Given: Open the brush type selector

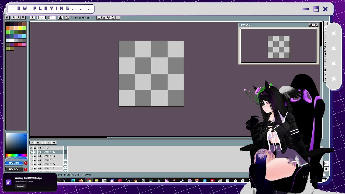Looking at the screenshot, I should (33, 18).
